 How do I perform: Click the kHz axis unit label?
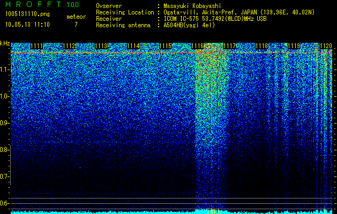tap(5, 43)
